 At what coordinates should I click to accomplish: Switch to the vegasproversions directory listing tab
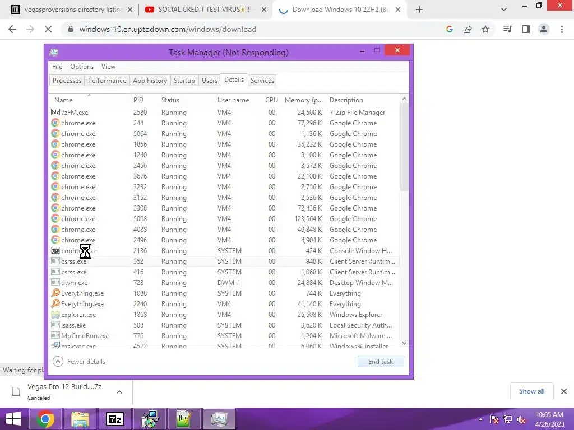point(72,10)
